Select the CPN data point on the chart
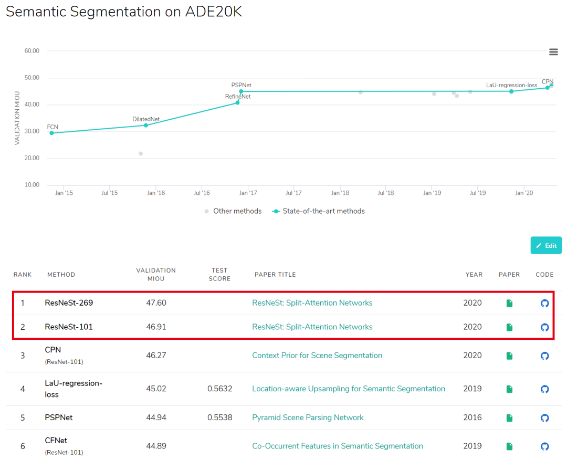Image resolution: width=567 pixels, height=459 pixels. (548, 87)
